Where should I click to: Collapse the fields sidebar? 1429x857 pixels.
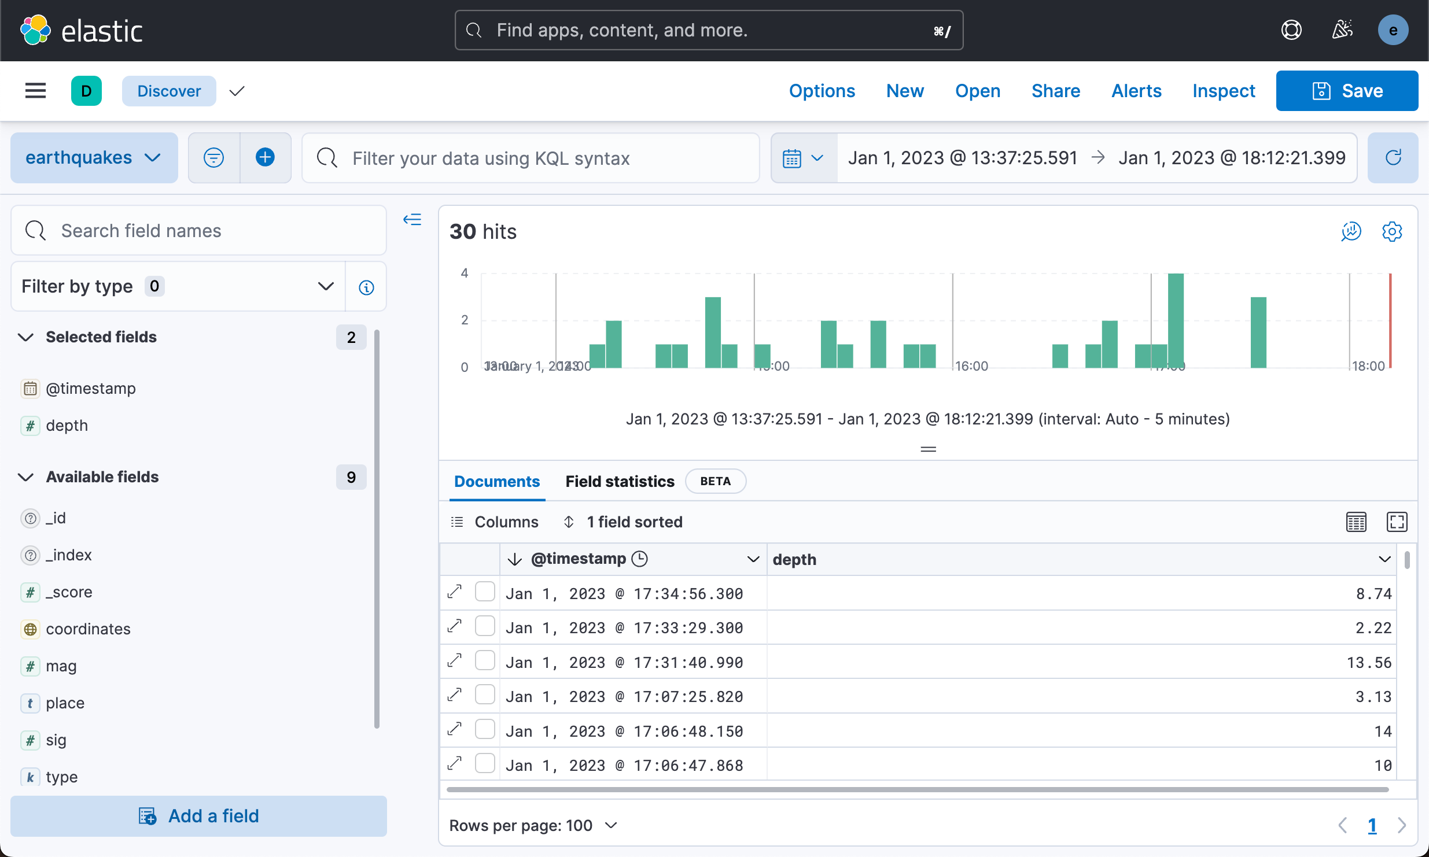tap(413, 220)
